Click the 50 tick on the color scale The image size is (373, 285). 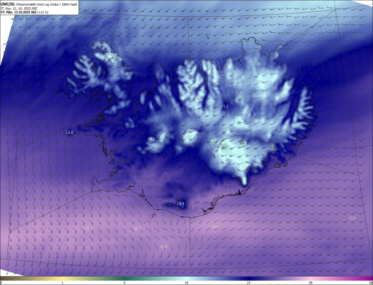click(x=370, y=283)
